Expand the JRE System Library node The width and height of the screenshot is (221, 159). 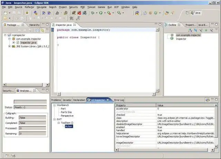9,46
